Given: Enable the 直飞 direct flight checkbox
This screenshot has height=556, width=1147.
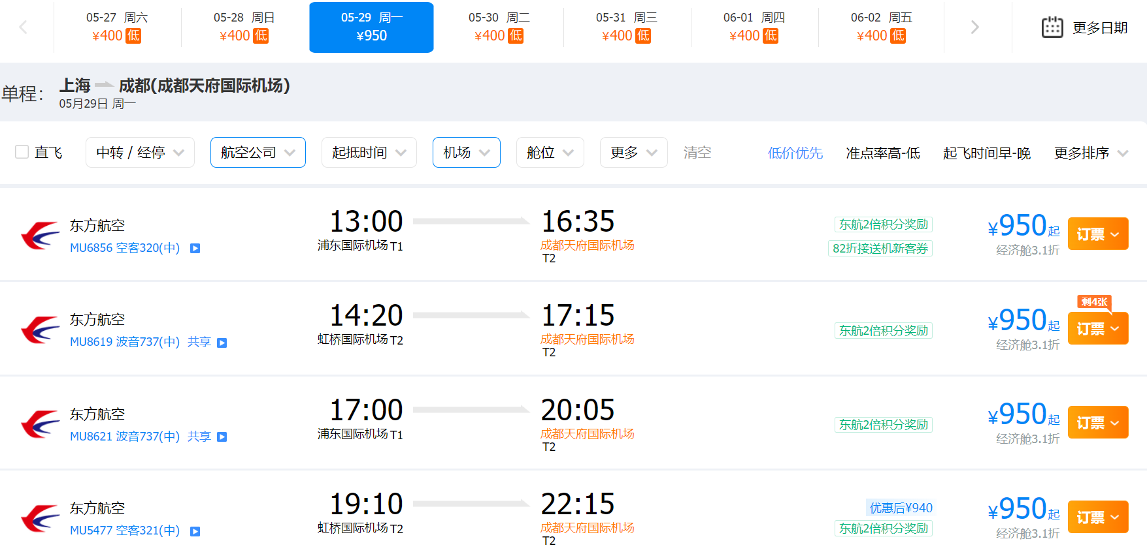Looking at the screenshot, I should (22, 152).
